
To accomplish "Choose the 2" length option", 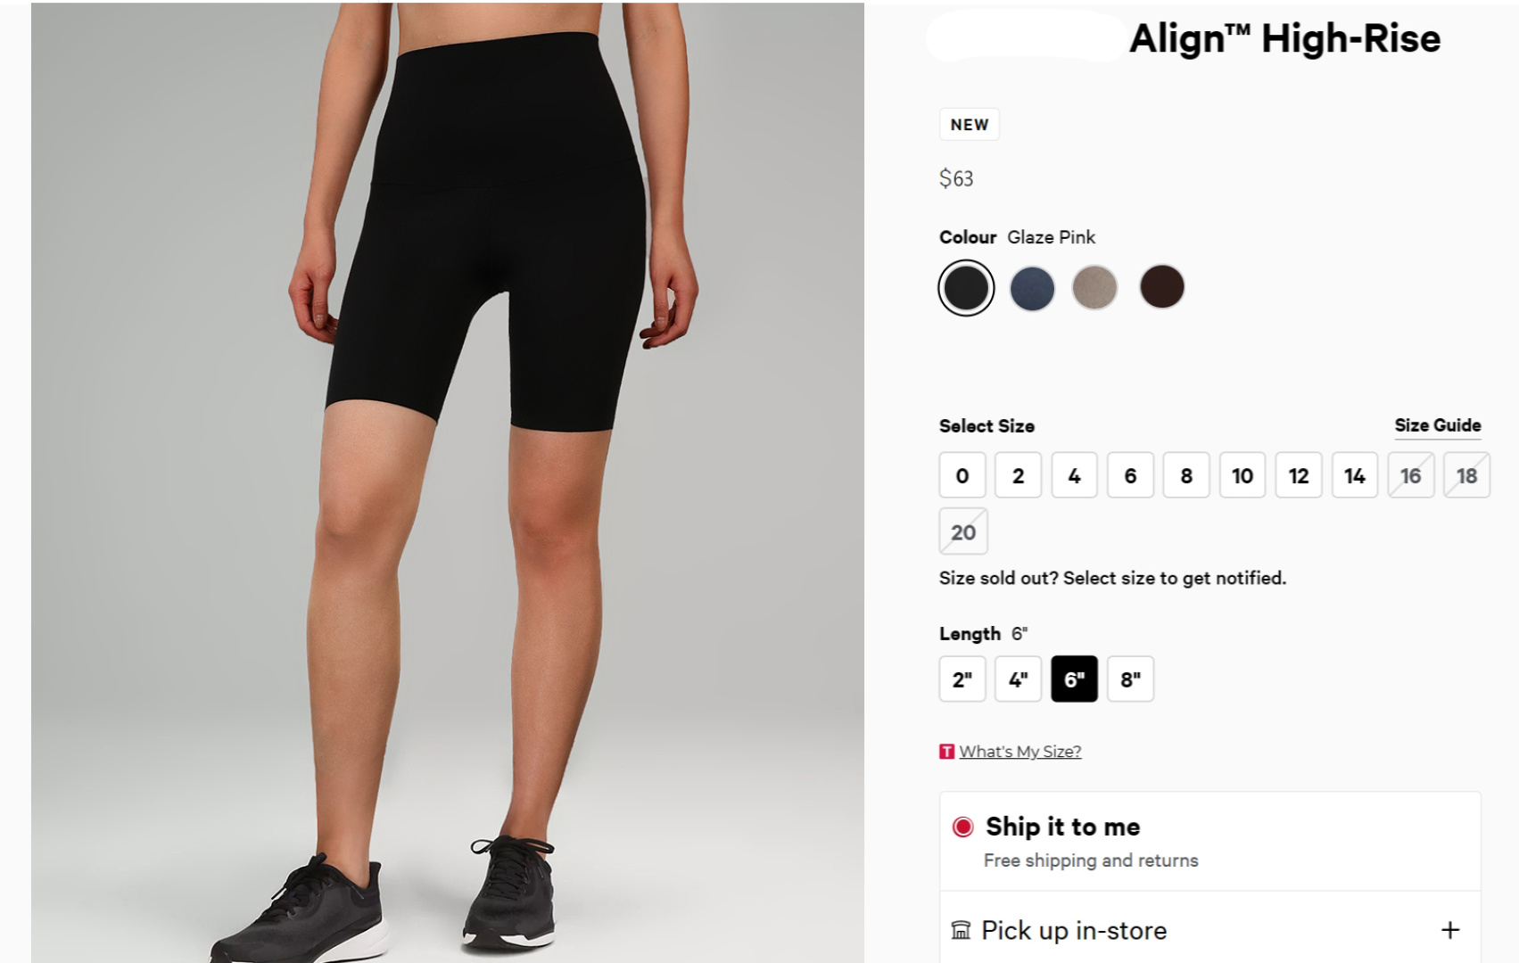I will coord(962,679).
